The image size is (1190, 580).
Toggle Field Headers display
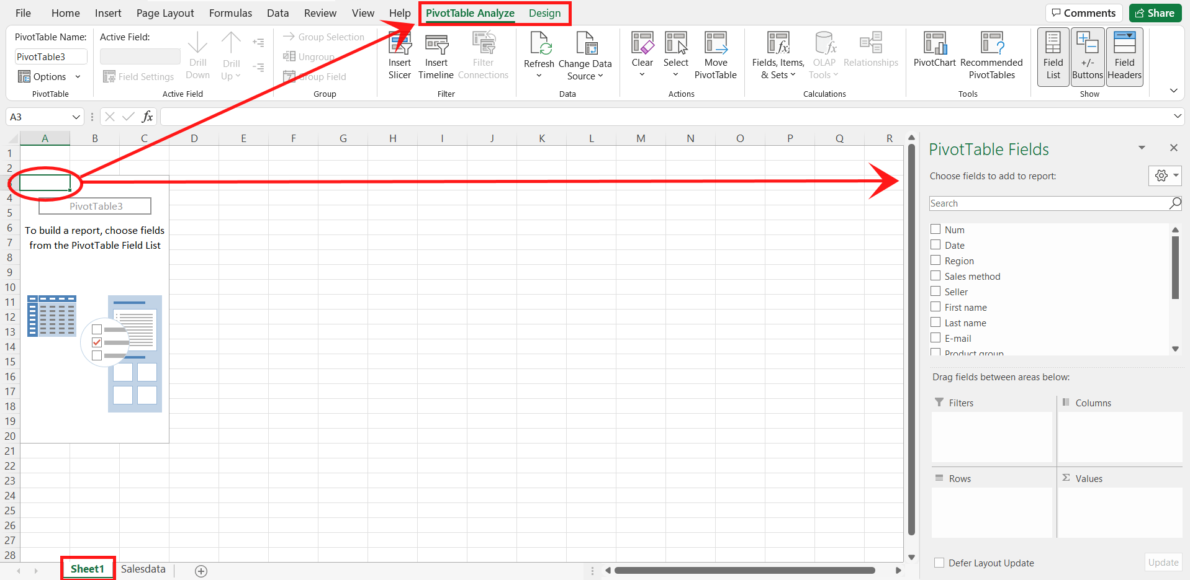coord(1124,56)
